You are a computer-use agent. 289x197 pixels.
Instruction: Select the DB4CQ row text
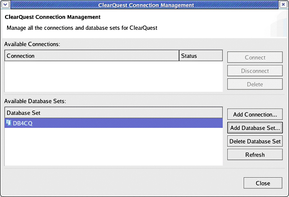click(x=23, y=123)
